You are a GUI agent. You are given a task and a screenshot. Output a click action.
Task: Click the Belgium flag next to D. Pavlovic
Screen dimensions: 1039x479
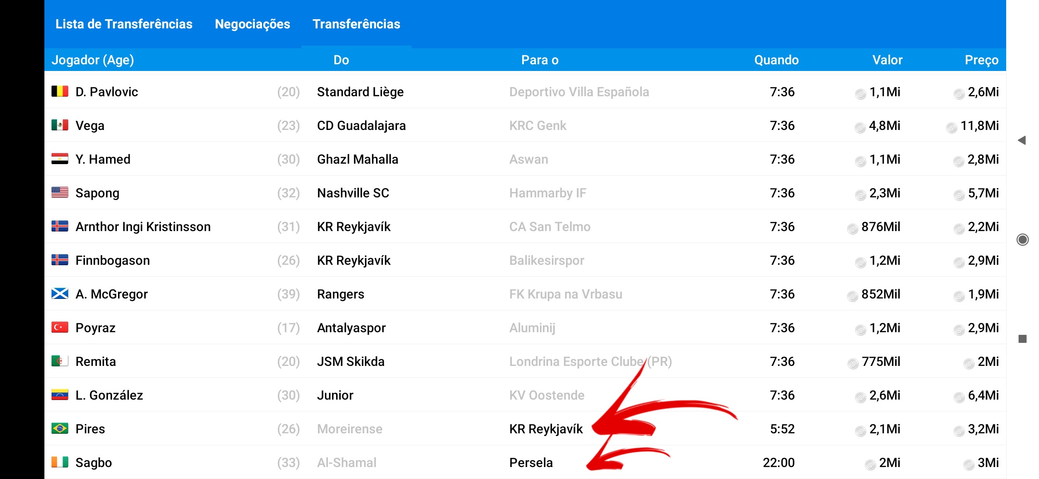click(60, 91)
